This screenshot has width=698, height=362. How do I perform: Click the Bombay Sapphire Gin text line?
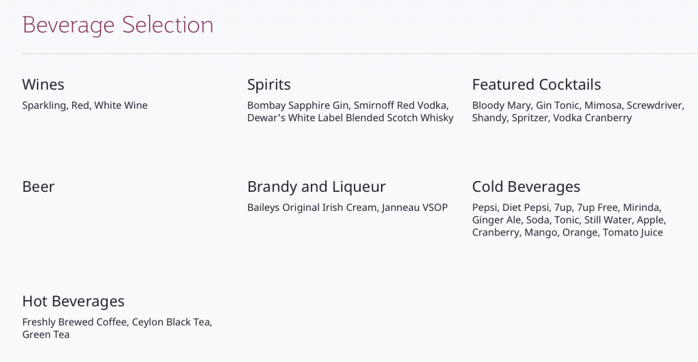348,105
